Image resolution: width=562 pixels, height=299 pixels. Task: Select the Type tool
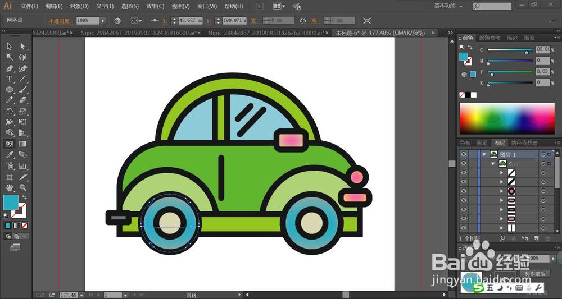point(10,79)
